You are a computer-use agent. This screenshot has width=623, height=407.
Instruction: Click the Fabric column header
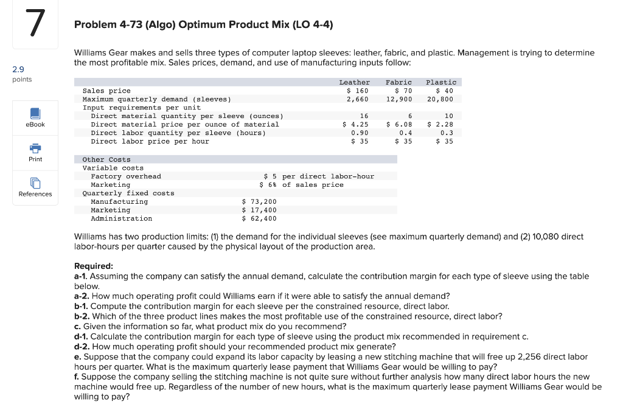(x=399, y=82)
